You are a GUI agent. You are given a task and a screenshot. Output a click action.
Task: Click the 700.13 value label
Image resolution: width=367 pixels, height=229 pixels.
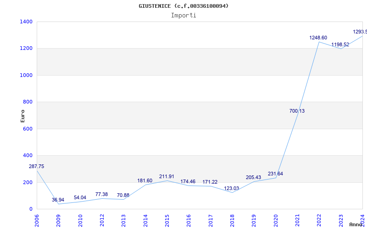(x=297, y=111)
